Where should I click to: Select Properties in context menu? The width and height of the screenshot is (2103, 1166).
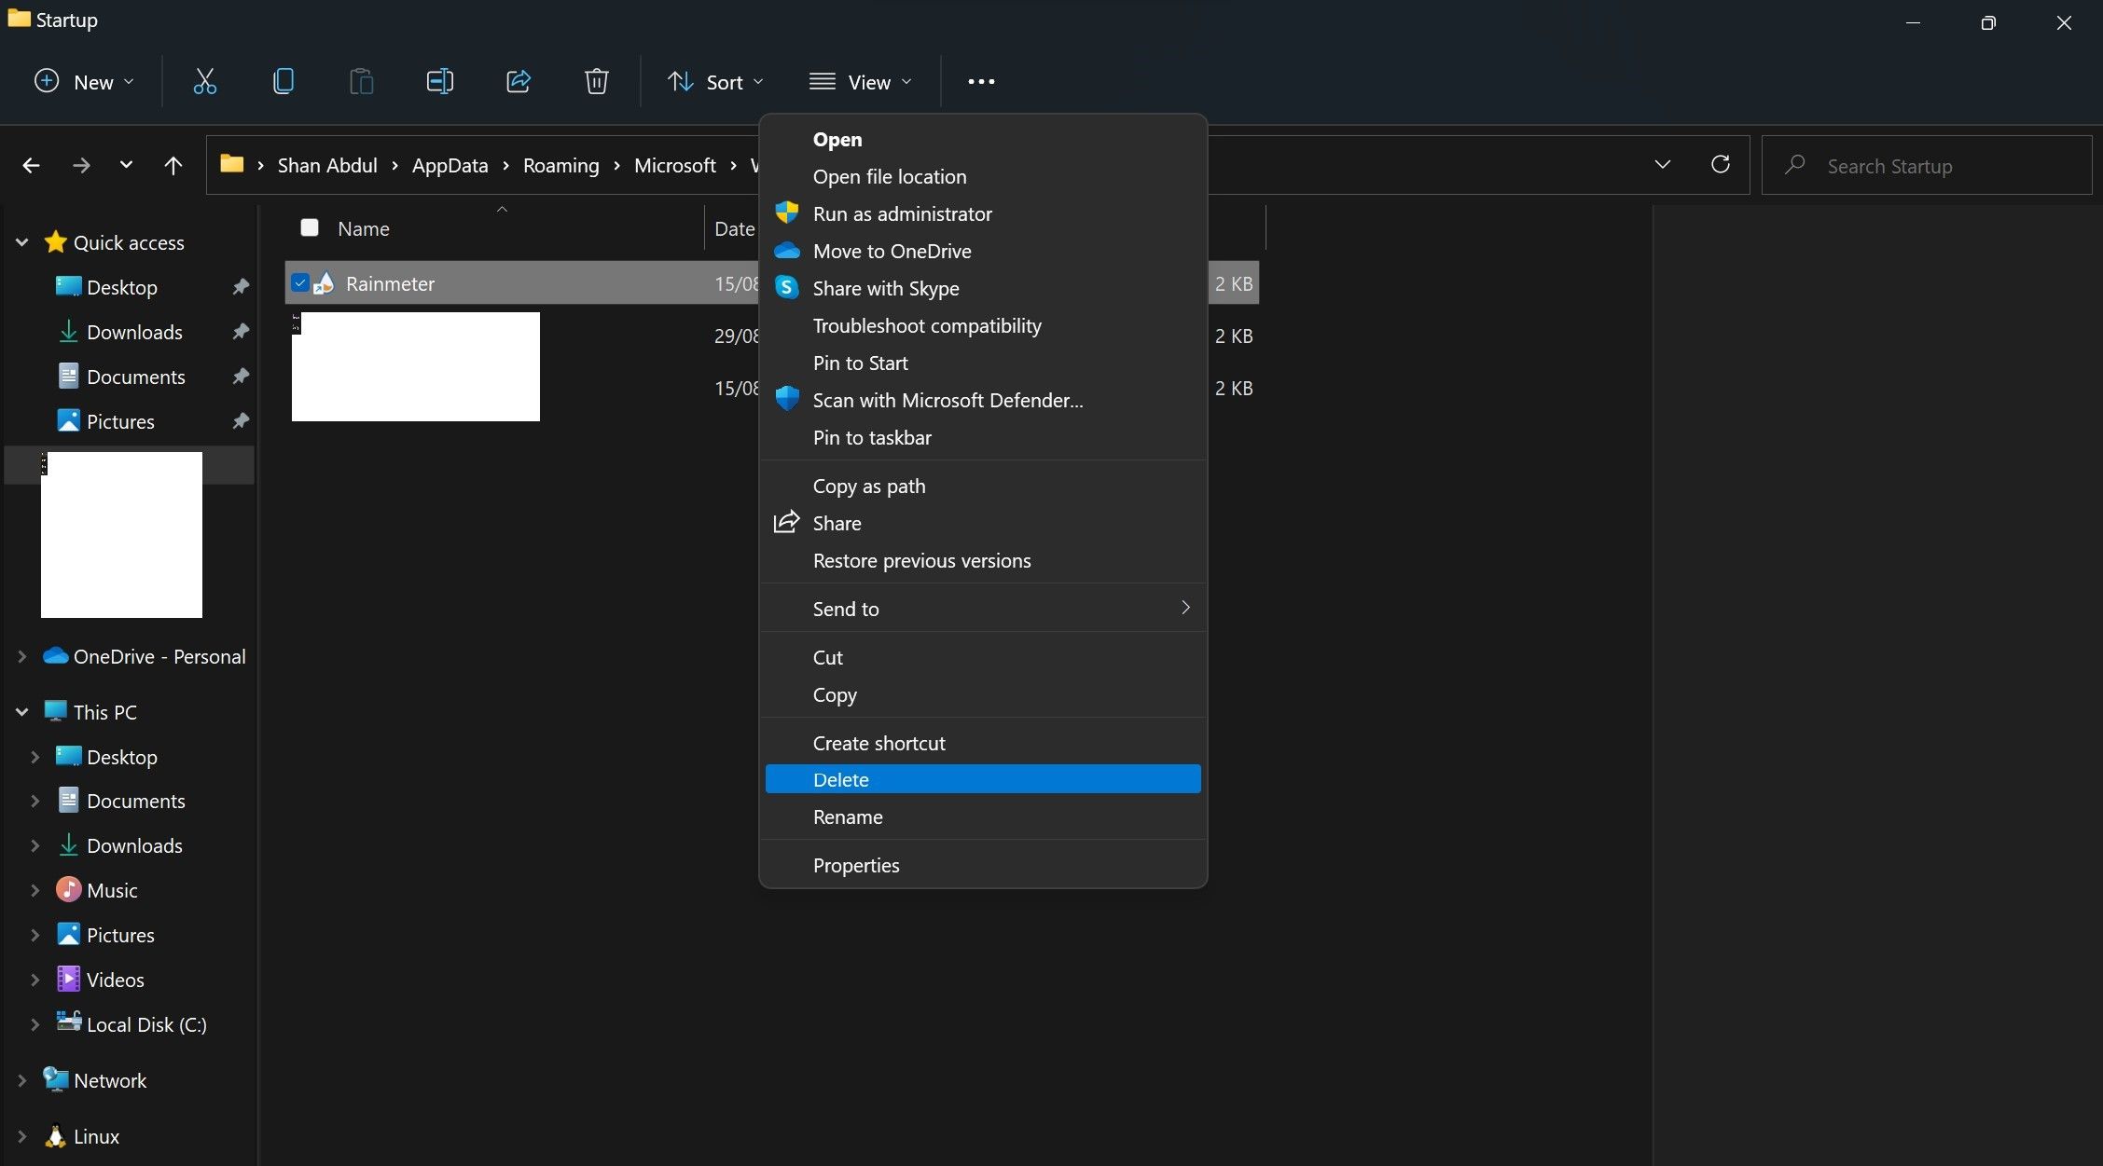pos(983,865)
